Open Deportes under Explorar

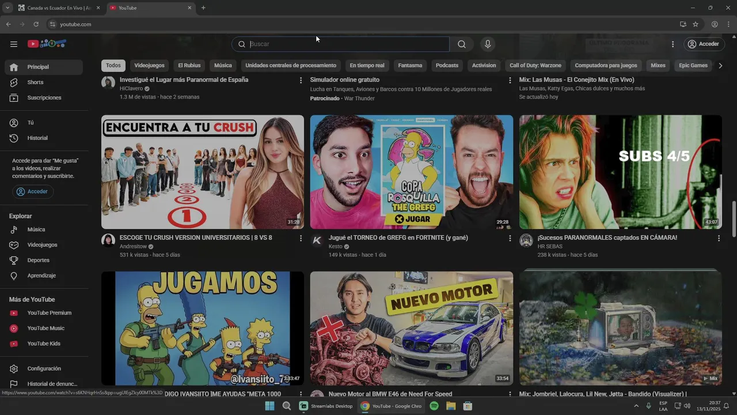click(44, 261)
